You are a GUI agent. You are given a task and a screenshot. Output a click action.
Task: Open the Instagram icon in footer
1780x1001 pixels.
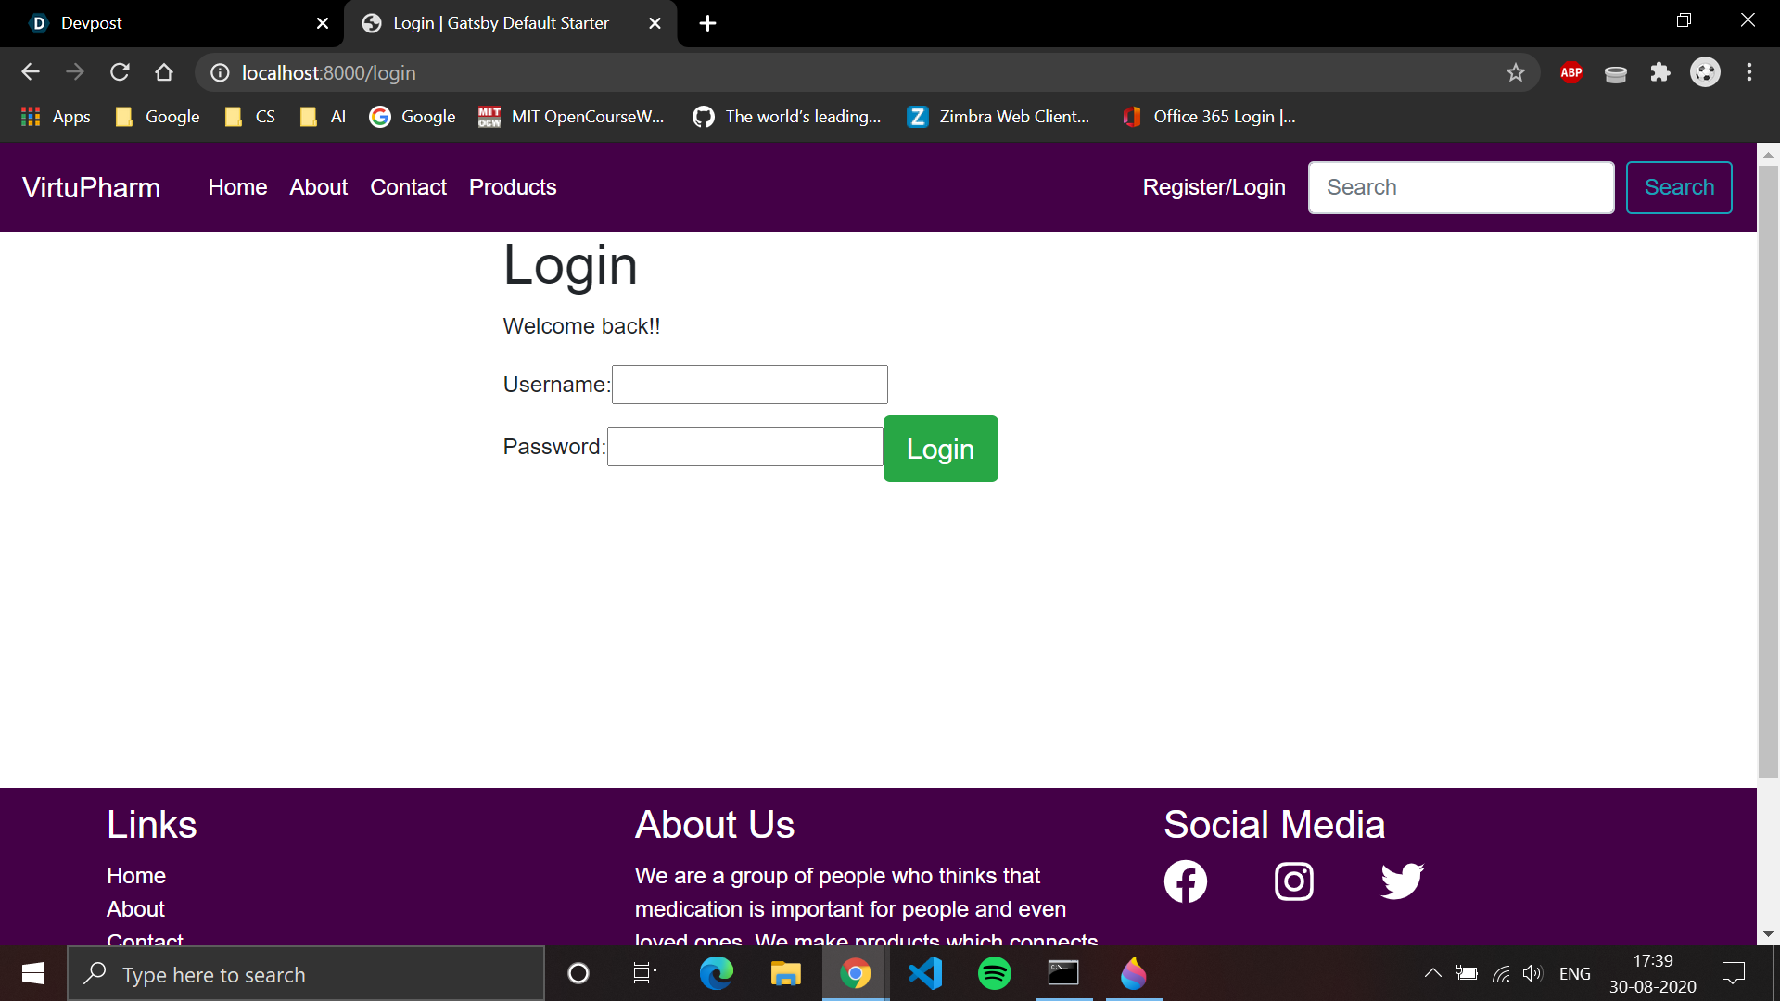click(x=1293, y=881)
